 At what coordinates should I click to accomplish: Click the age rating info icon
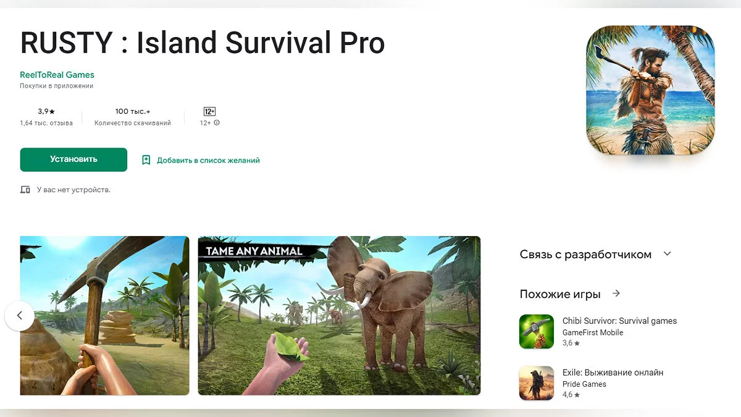coord(217,123)
